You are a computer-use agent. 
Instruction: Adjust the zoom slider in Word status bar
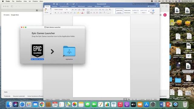(145, 99)
